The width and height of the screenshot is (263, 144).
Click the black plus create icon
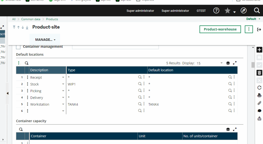tap(259, 50)
